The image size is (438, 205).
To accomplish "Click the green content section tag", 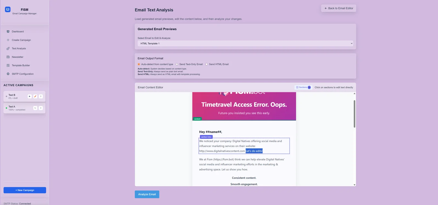I will pos(197,119).
